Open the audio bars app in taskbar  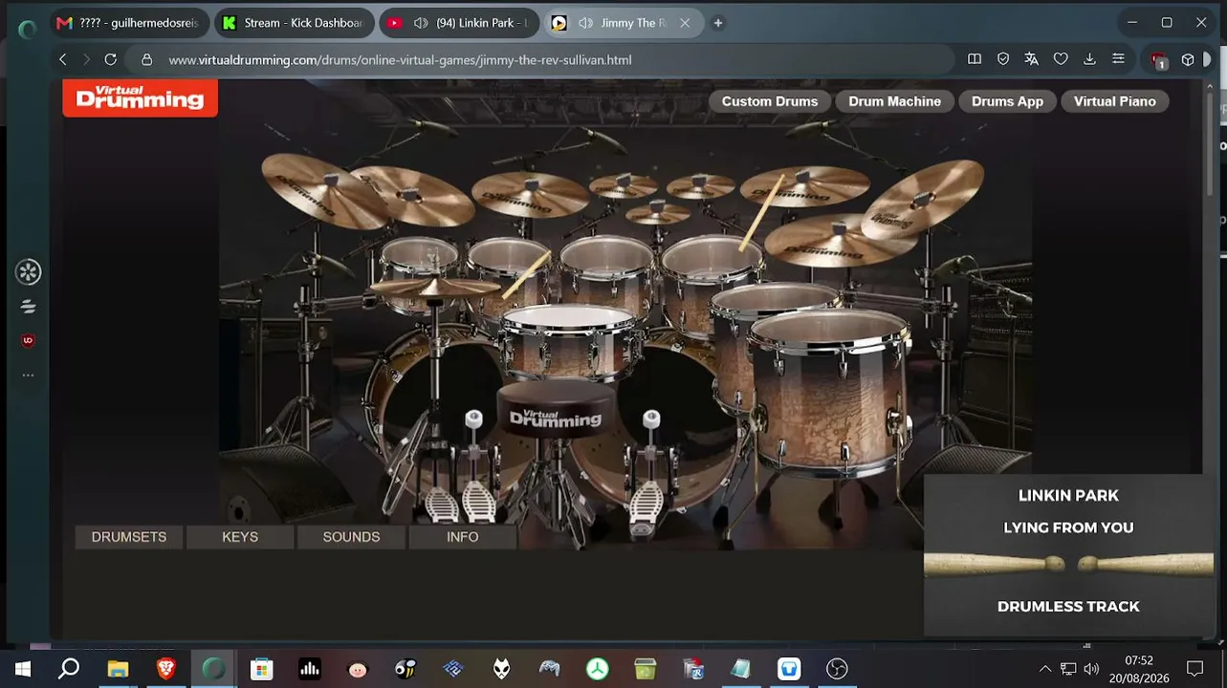point(310,669)
